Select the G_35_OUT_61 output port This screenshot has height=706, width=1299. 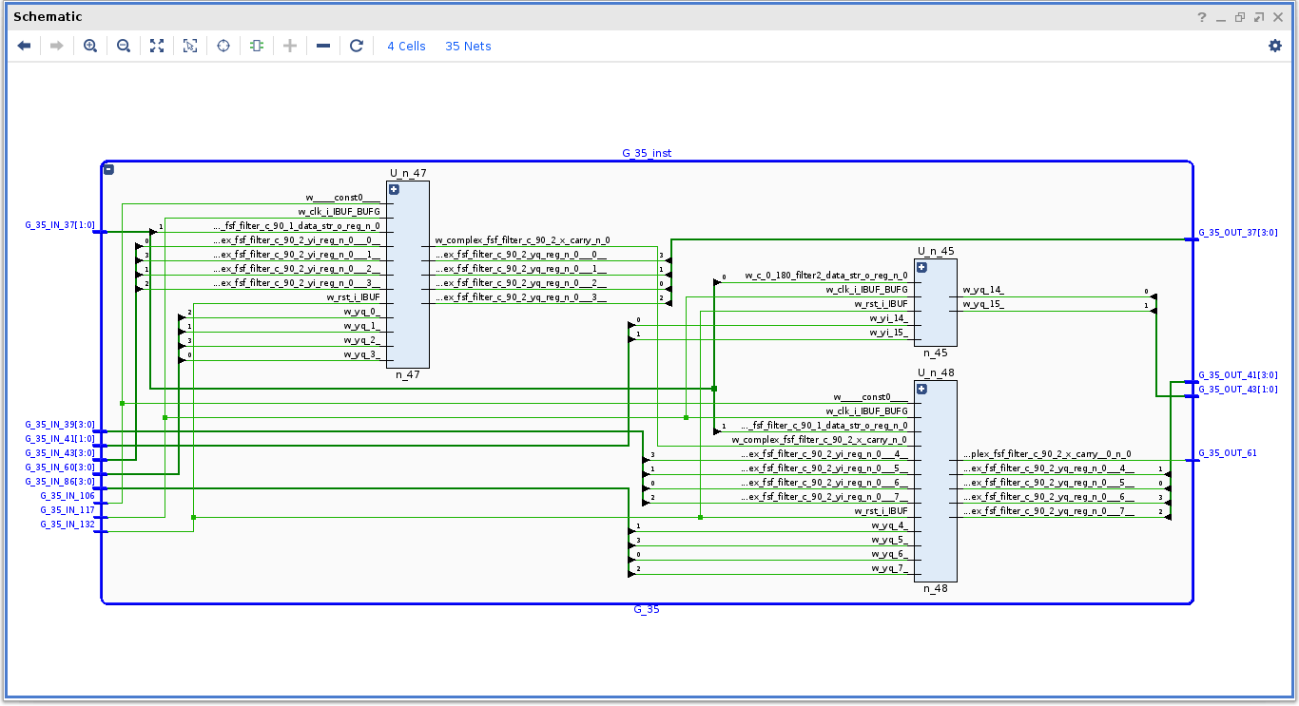(1227, 453)
